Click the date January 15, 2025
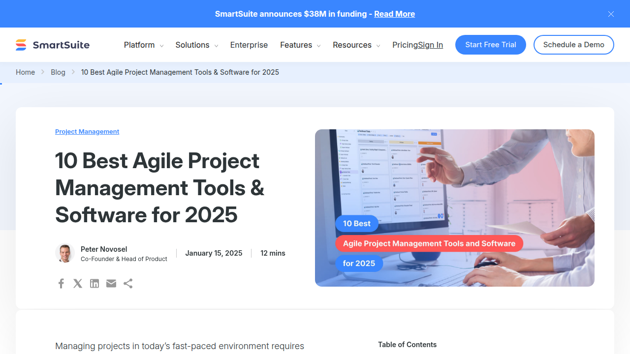 coord(214,253)
